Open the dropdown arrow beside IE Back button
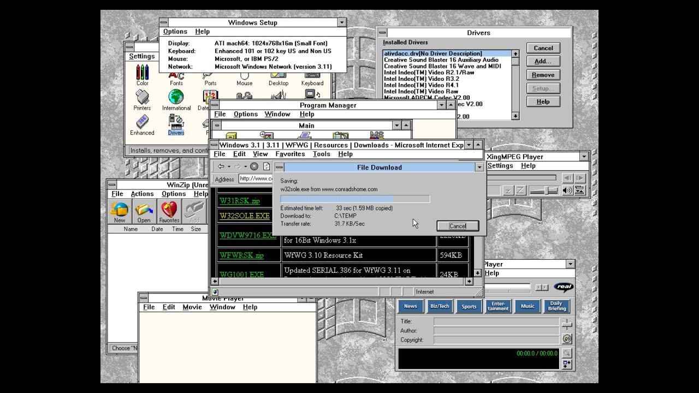This screenshot has width=699, height=393. click(x=229, y=166)
